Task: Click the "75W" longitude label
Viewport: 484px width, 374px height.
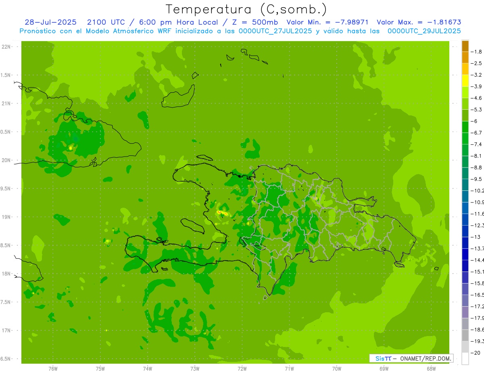Action: point(100,369)
